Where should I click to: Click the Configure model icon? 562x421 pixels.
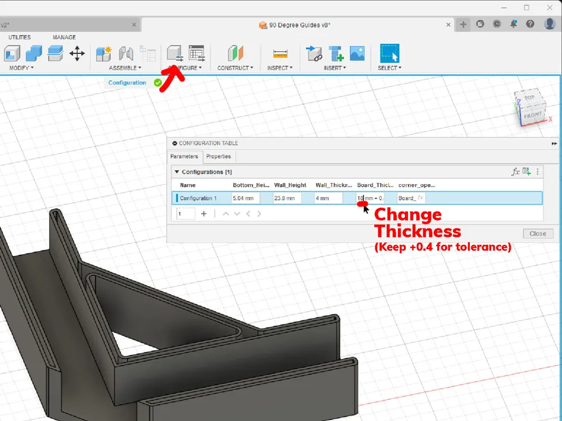[x=175, y=53]
